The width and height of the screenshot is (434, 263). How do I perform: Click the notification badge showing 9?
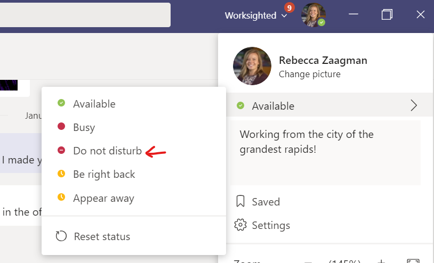289,8
